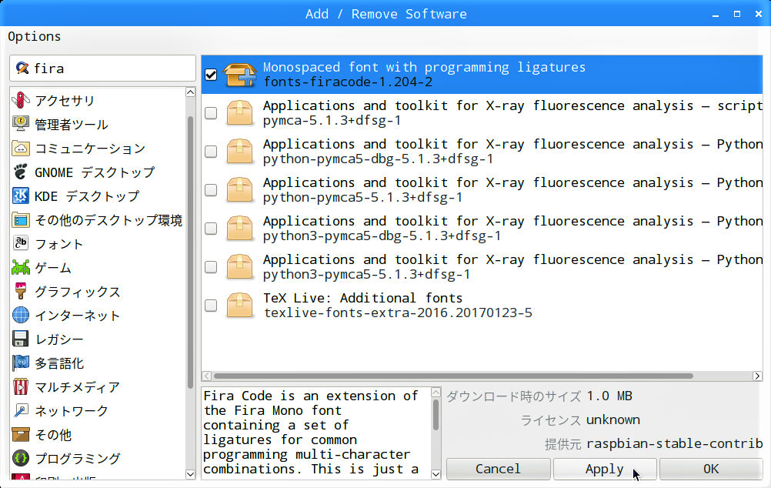Check the python-pymca5-5.1.3+dfsg-1 checkbox
This screenshot has height=488, width=771.
coord(211,190)
